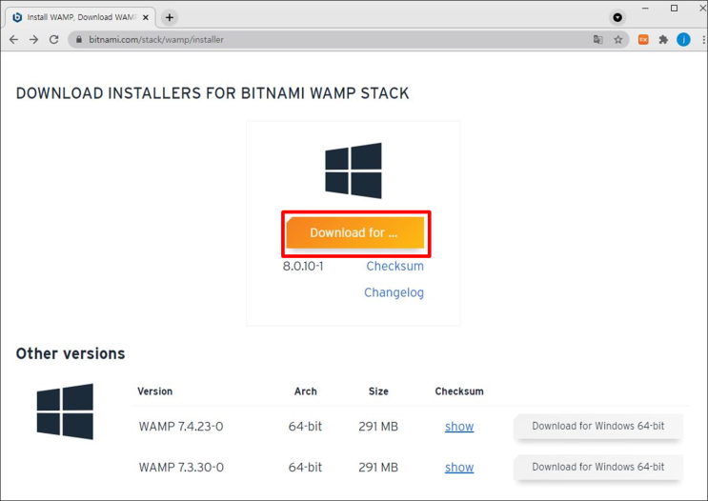Open the translate page icon
Viewport: 708px width, 501px height.
click(x=597, y=40)
